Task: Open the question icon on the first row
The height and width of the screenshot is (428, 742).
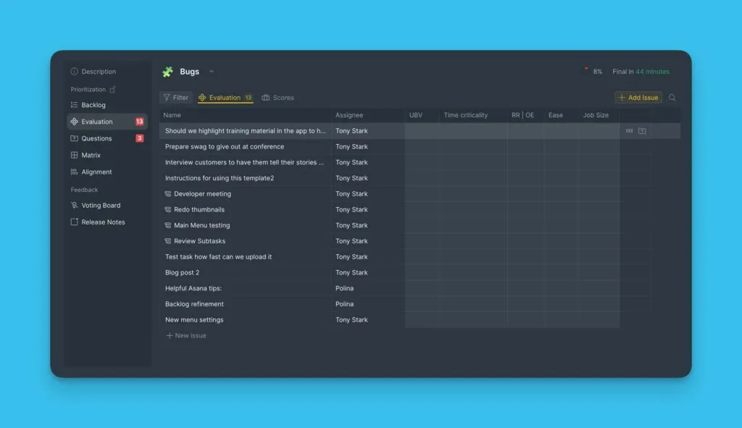Action: coord(642,131)
